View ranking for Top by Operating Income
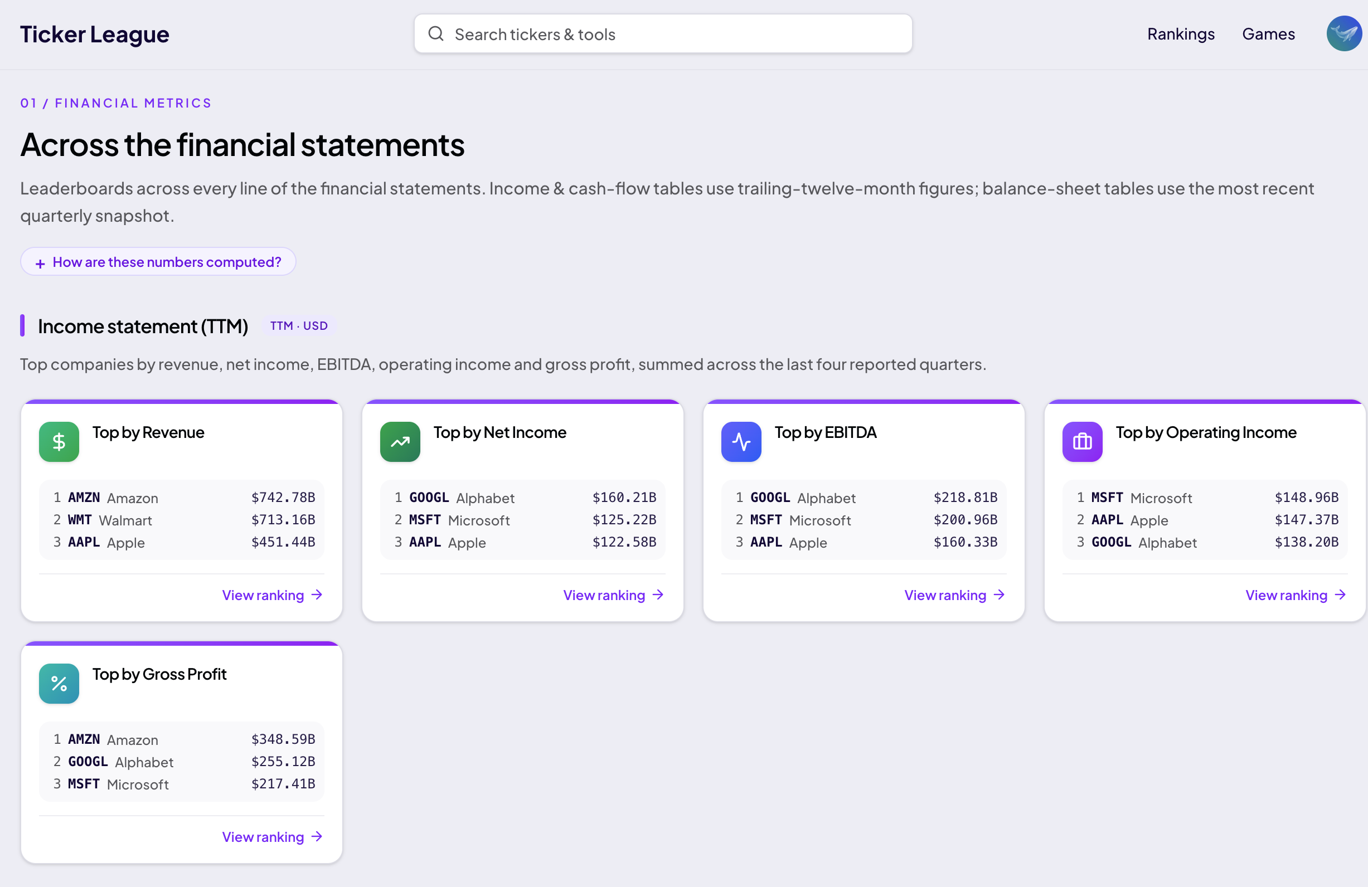This screenshot has width=1368, height=887. [x=1296, y=595]
